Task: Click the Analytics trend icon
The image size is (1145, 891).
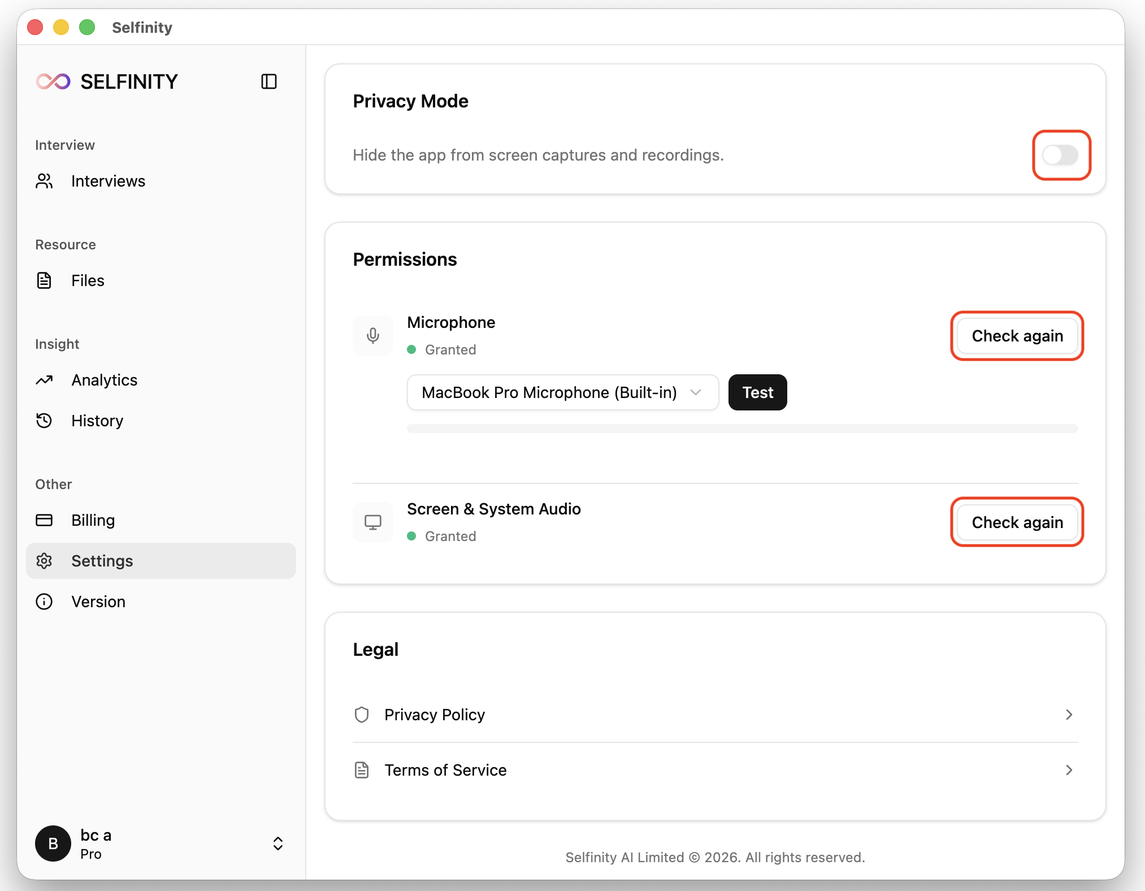Action: tap(44, 380)
